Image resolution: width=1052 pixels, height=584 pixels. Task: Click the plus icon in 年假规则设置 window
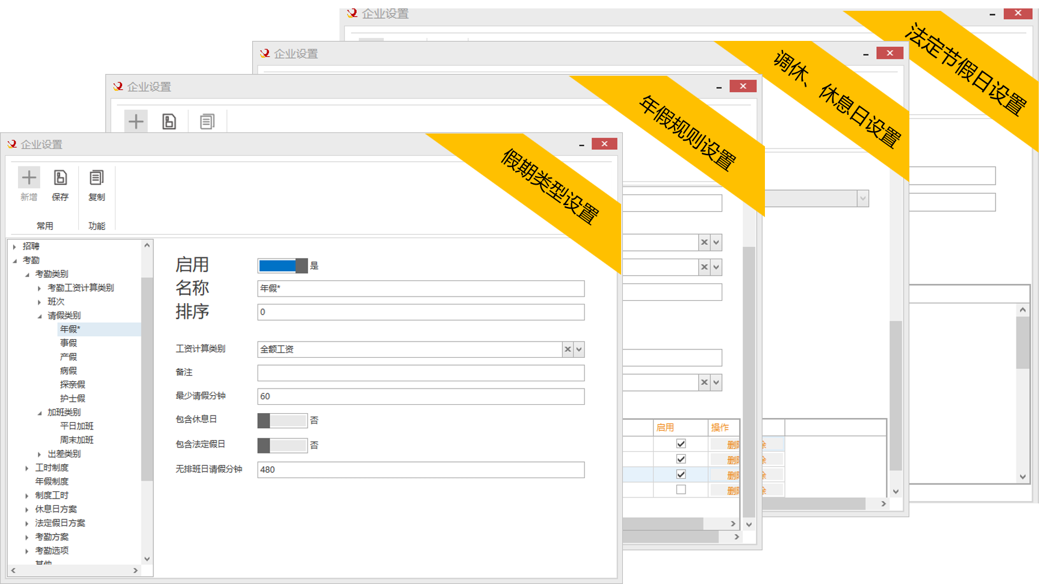pyautogui.click(x=136, y=121)
